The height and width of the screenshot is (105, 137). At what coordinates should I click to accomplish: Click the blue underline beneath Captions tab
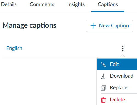click(x=108, y=12)
